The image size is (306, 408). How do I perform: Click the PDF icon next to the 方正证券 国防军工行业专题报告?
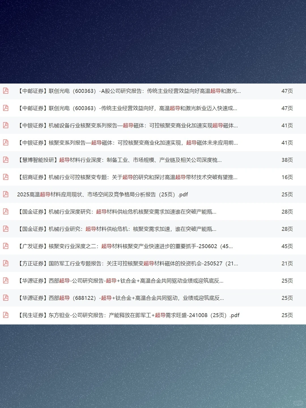6,263
